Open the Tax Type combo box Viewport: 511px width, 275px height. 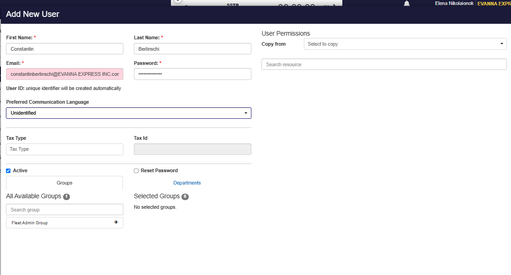64,149
